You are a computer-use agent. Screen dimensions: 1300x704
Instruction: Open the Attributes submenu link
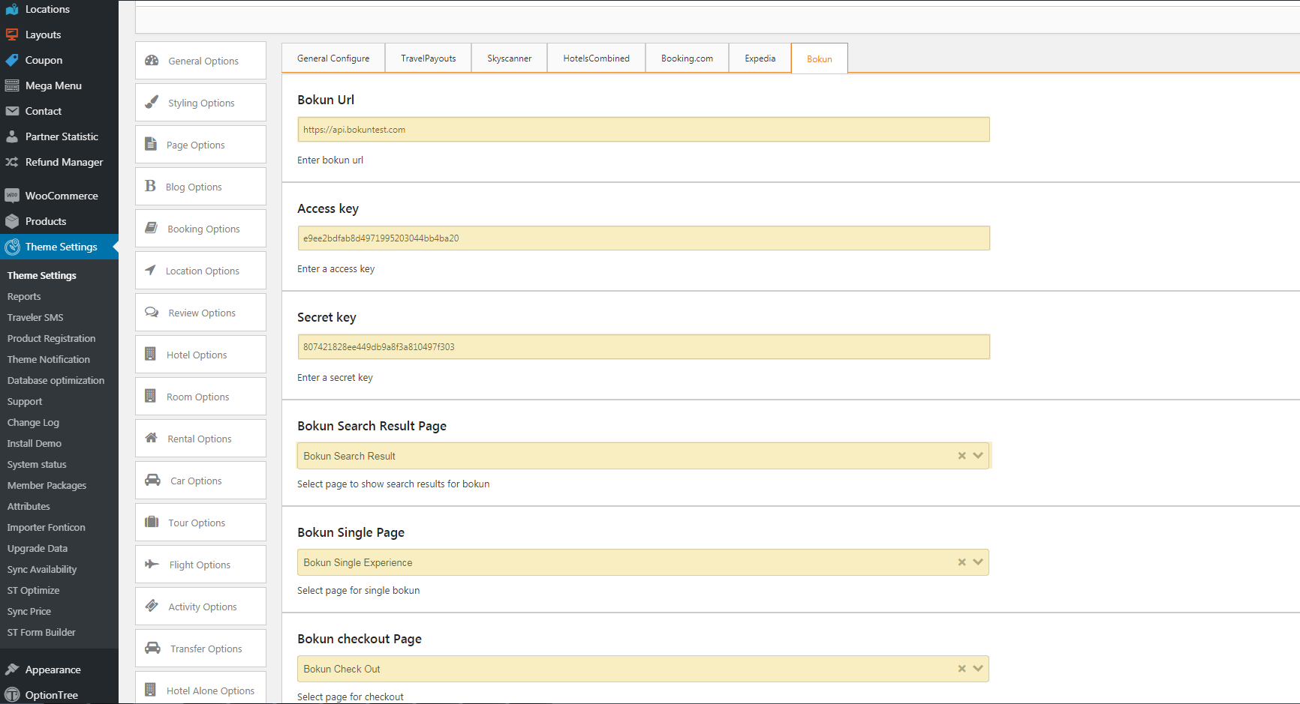[x=29, y=507]
